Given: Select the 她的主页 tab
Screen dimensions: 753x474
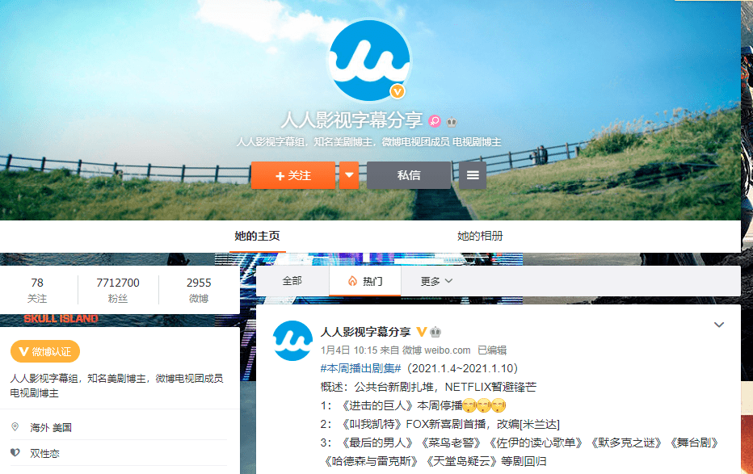Looking at the screenshot, I should 257,236.
